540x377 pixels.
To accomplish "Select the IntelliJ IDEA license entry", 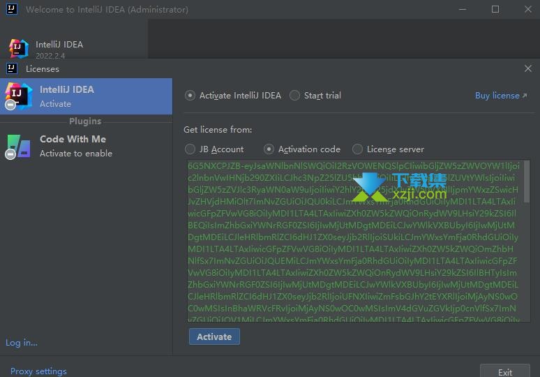I will click(86, 96).
